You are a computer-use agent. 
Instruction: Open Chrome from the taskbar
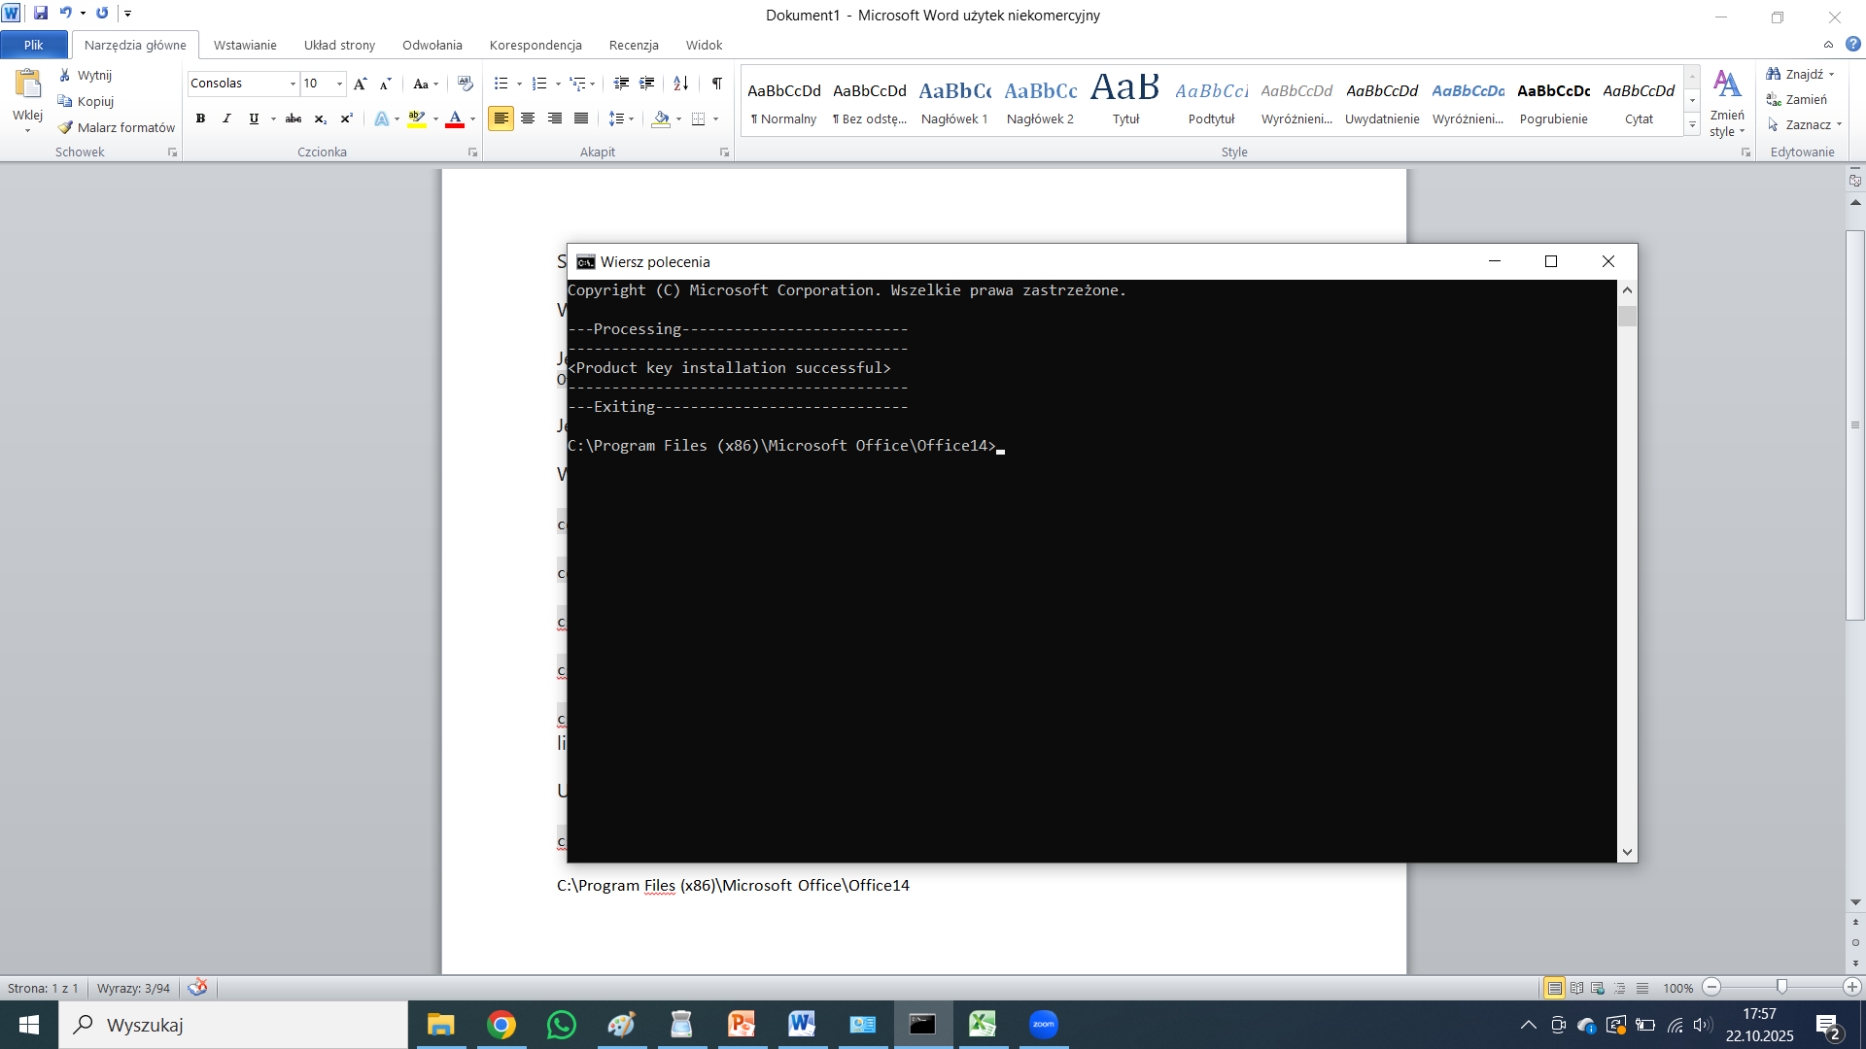tap(501, 1025)
